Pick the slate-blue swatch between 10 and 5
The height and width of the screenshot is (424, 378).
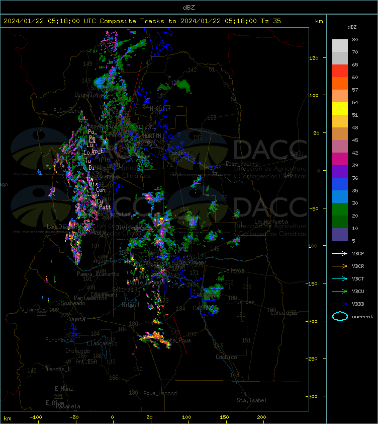click(340, 235)
